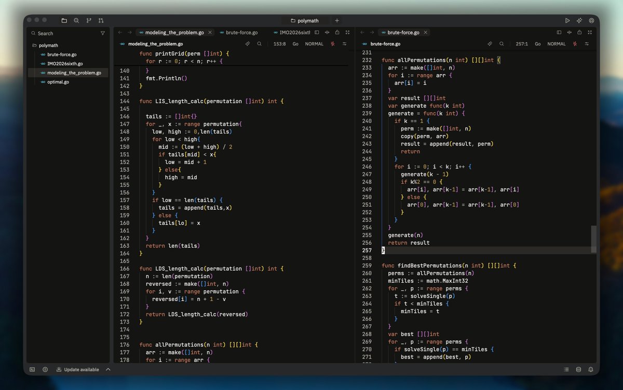Click sparkle inline assist in right editor toolbar
Image resolution: width=623 pixels, height=390 pixels.
click(490, 44)
